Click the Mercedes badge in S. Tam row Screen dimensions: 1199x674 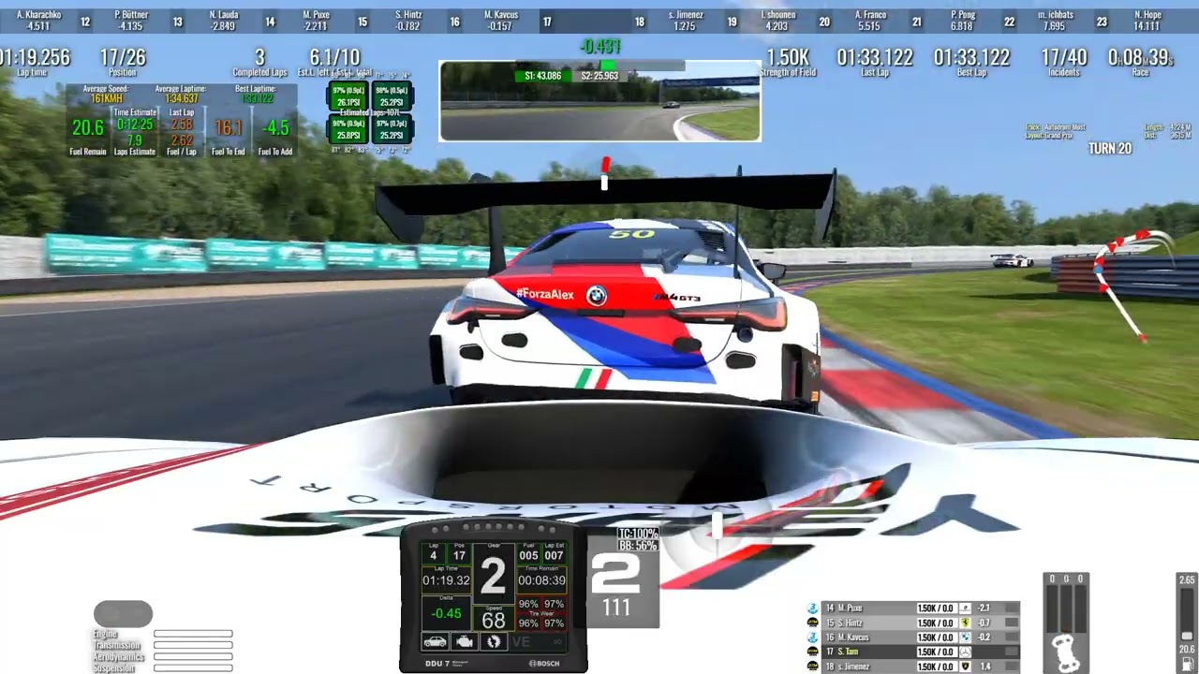click(x=965, y=652)
